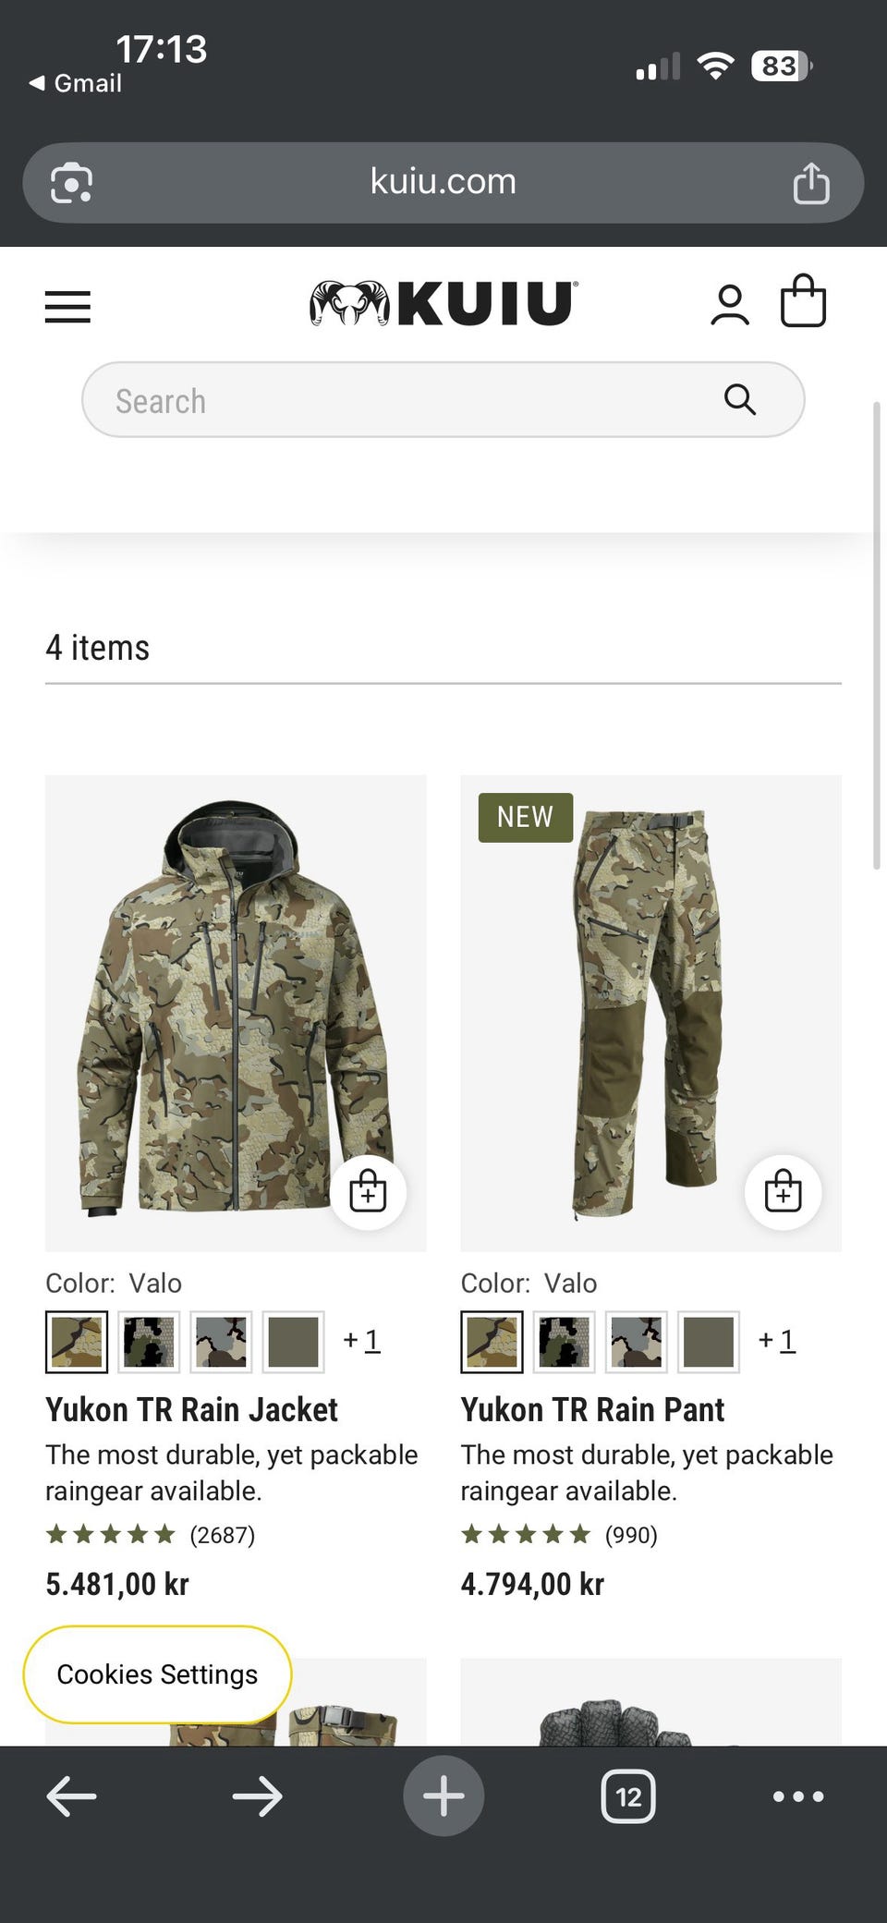Open the Yukon TR Rain Jacket title link
The height and width of the screenshot is (1923, 887).
tap(191, 1410)
